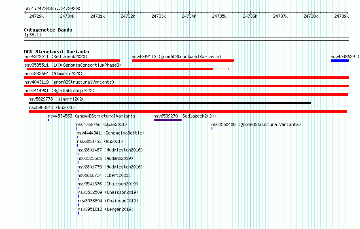This screenshot has height=229, width=360.
Task: Click the nsv6323011 (Sedlazeck2020) variant label
Action: [56, 57]
